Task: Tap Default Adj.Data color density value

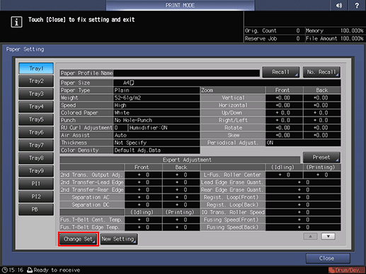Action: click(156, 150)
